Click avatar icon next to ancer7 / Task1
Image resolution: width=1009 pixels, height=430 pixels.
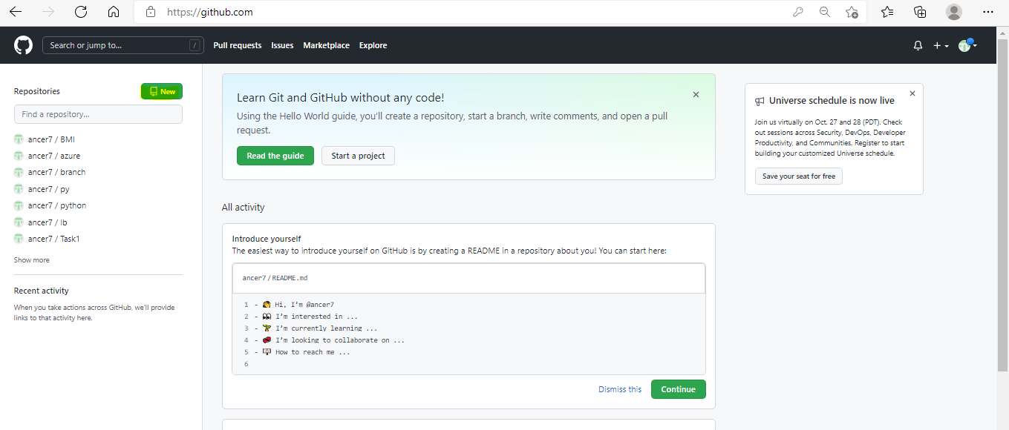tap(19, 239)
